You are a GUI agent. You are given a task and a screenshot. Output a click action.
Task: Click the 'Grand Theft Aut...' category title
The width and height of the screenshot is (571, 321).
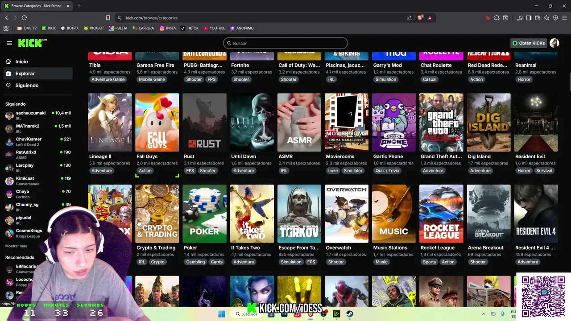pos(441,156)
